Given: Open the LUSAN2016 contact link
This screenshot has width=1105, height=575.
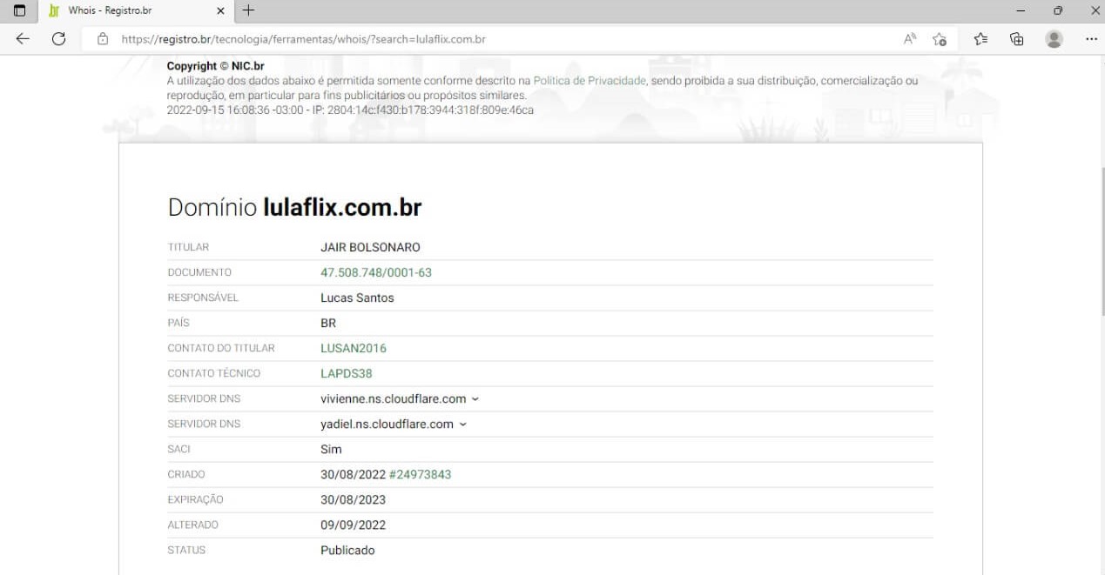Looking at the screenshot, I should (x=353, y=348).
